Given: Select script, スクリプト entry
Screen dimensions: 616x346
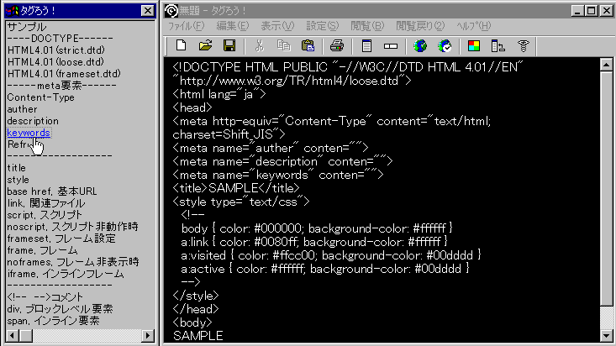Looking at the screenshot, I should (45, 215).
